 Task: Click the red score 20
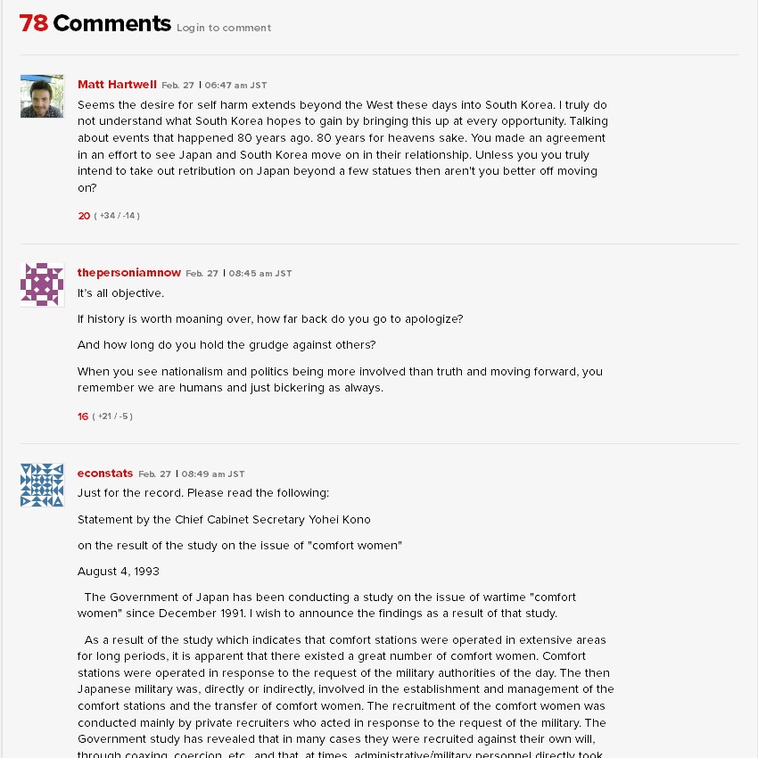coord(84,216)
